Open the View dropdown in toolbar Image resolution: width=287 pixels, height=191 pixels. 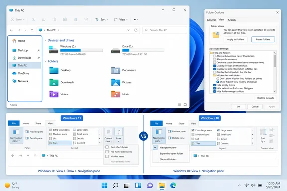click(120, 19)
